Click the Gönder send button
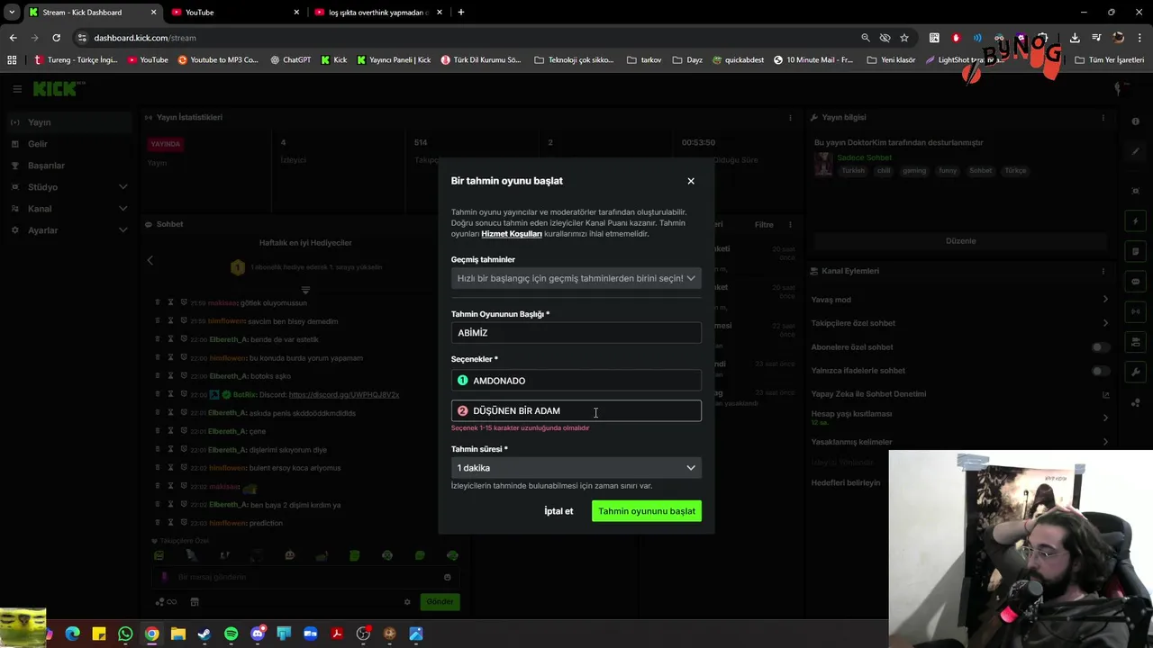 440,602
